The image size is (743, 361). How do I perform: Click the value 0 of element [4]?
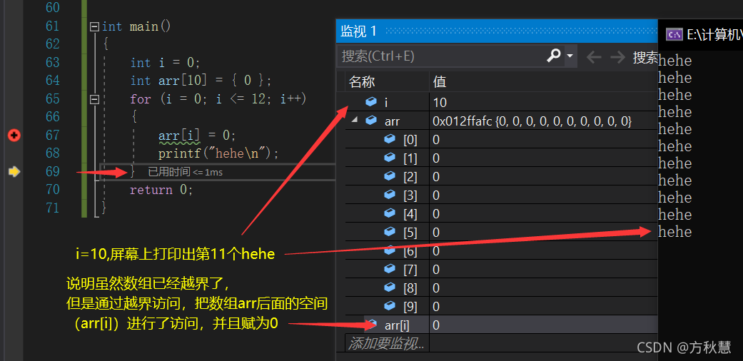click(436, 214)
